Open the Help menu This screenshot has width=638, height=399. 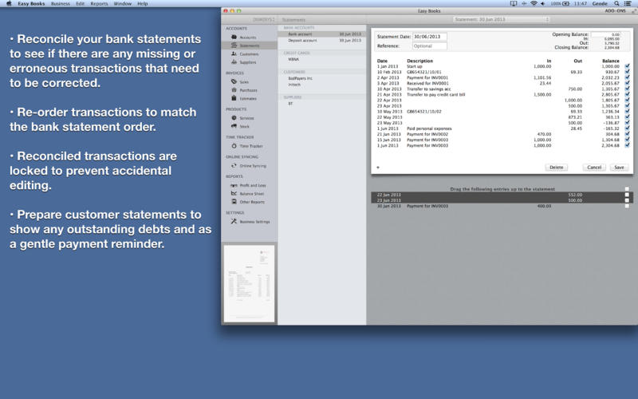tap(143, 3)
